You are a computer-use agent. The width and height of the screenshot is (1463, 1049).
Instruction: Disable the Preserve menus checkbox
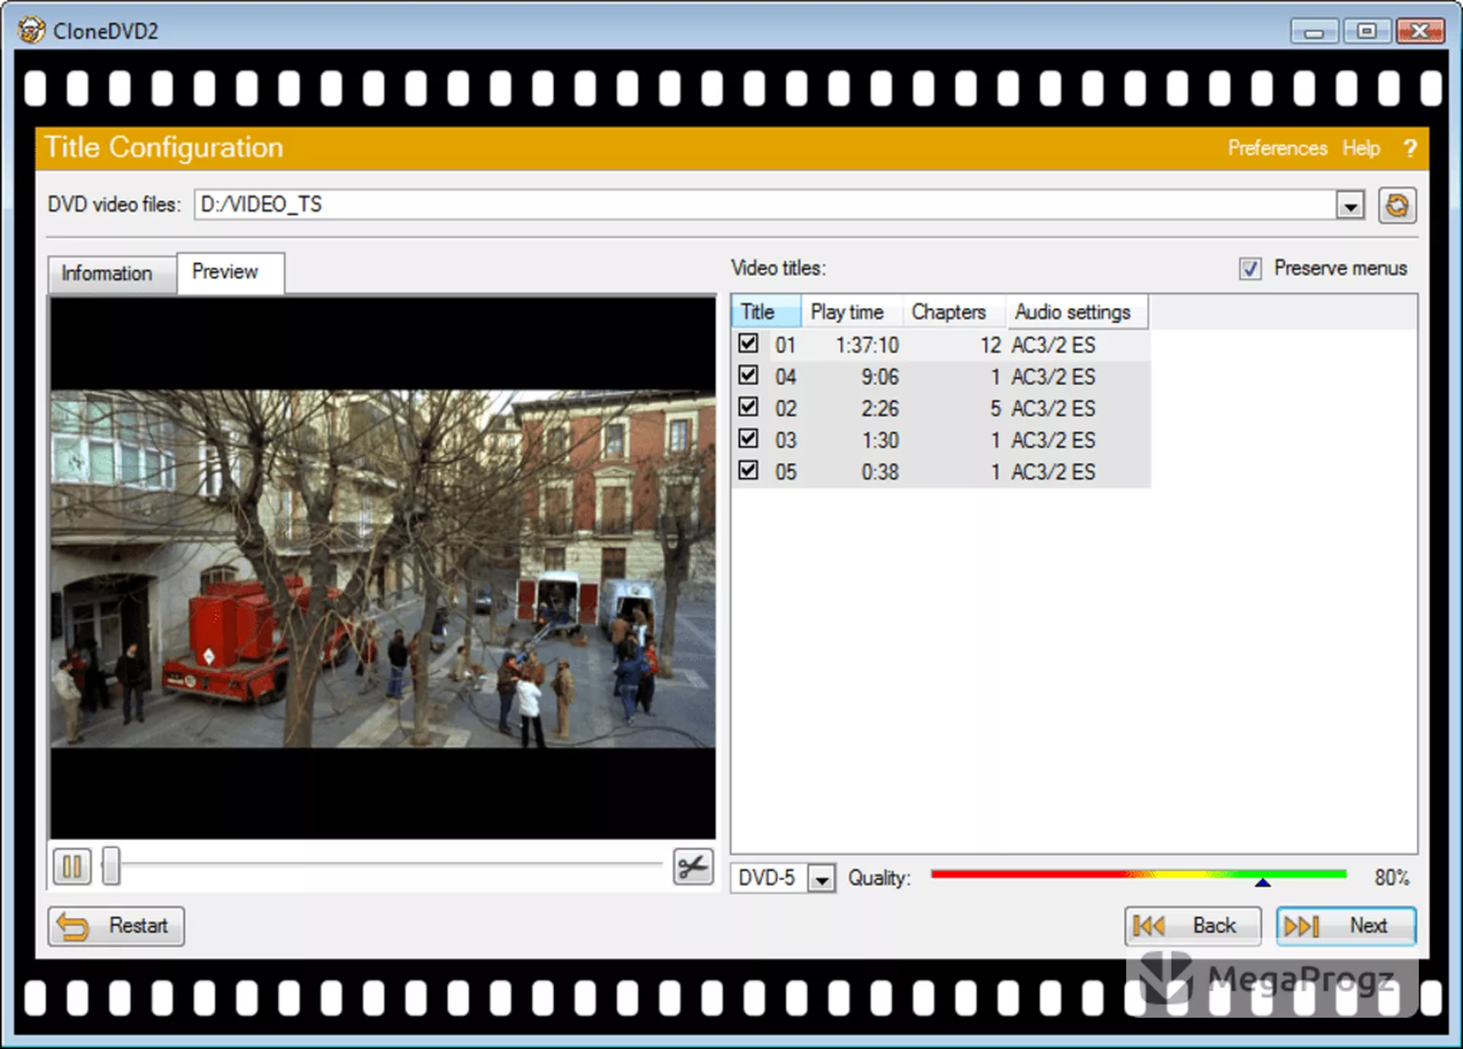pyautogui.click(x=1250, y=268)
